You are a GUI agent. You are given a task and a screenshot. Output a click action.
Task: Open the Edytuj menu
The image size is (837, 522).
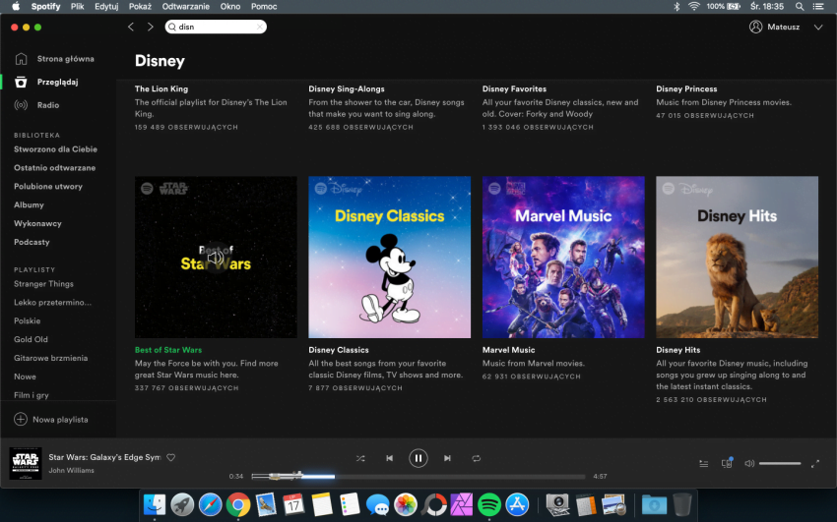(x=106, y=7)
